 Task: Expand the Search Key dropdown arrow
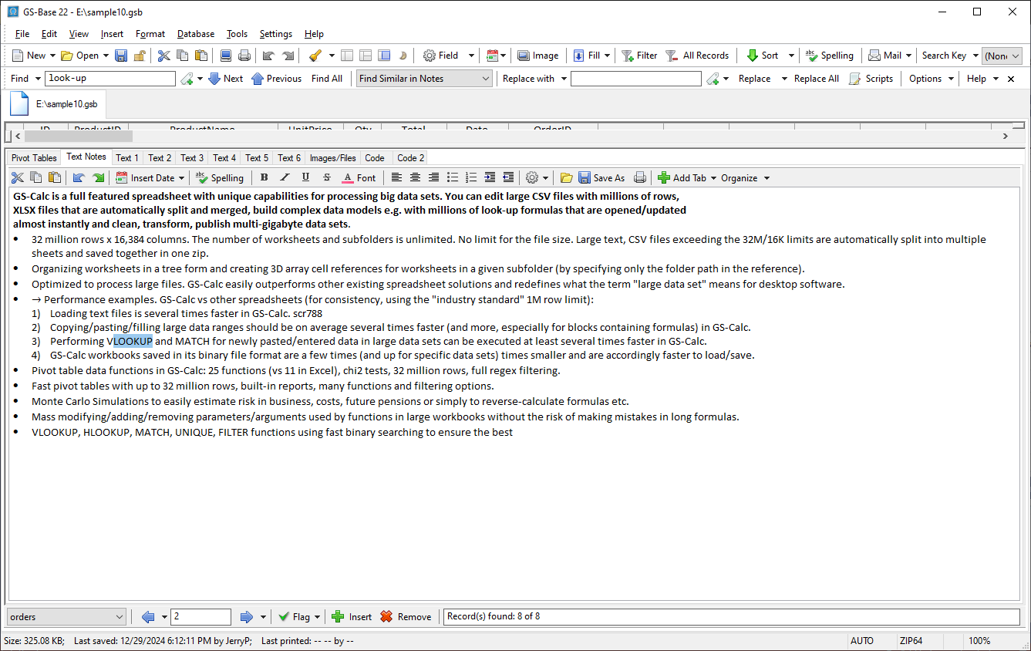point(975,56)
